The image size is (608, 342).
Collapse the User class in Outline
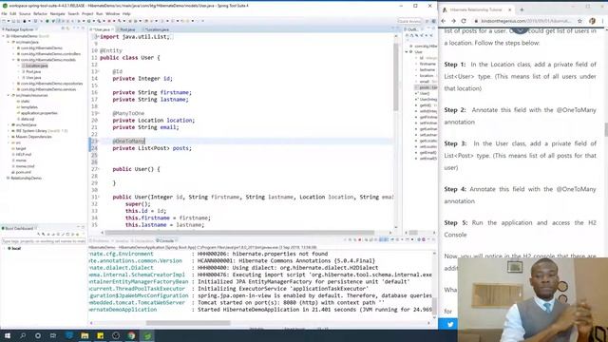[x=407, y=51]
